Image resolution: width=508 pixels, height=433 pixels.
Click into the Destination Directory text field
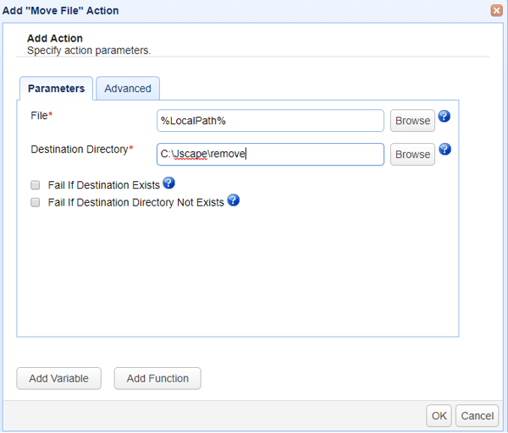pos(271,154)
